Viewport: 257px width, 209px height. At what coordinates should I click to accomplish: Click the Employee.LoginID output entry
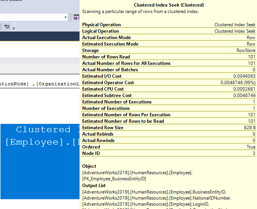[146, 204]
